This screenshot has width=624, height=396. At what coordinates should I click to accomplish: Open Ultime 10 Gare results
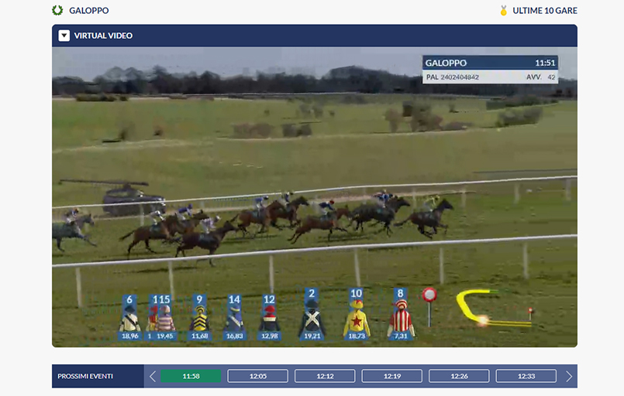pyautogui.click(x=544, y=11)
